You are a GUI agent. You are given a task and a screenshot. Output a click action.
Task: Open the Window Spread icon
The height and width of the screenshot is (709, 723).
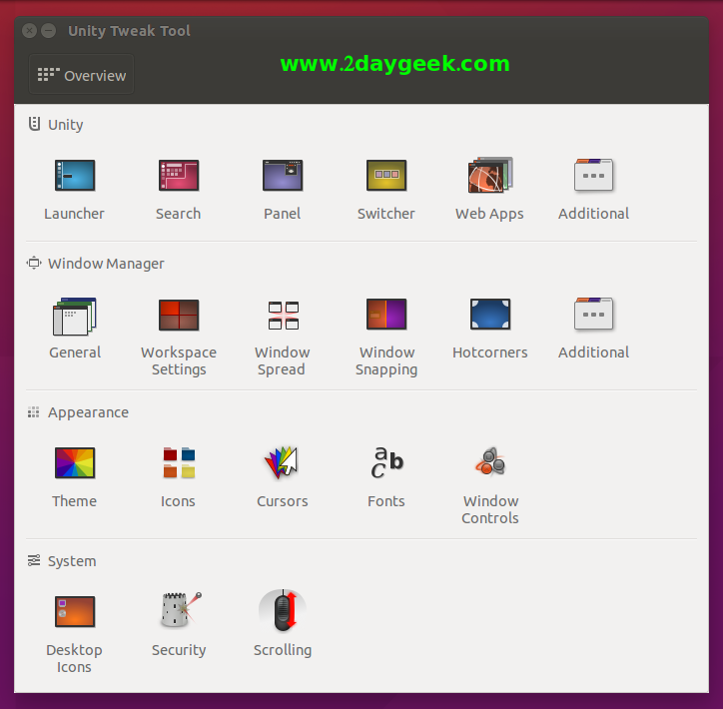click(x=284, y=316)
